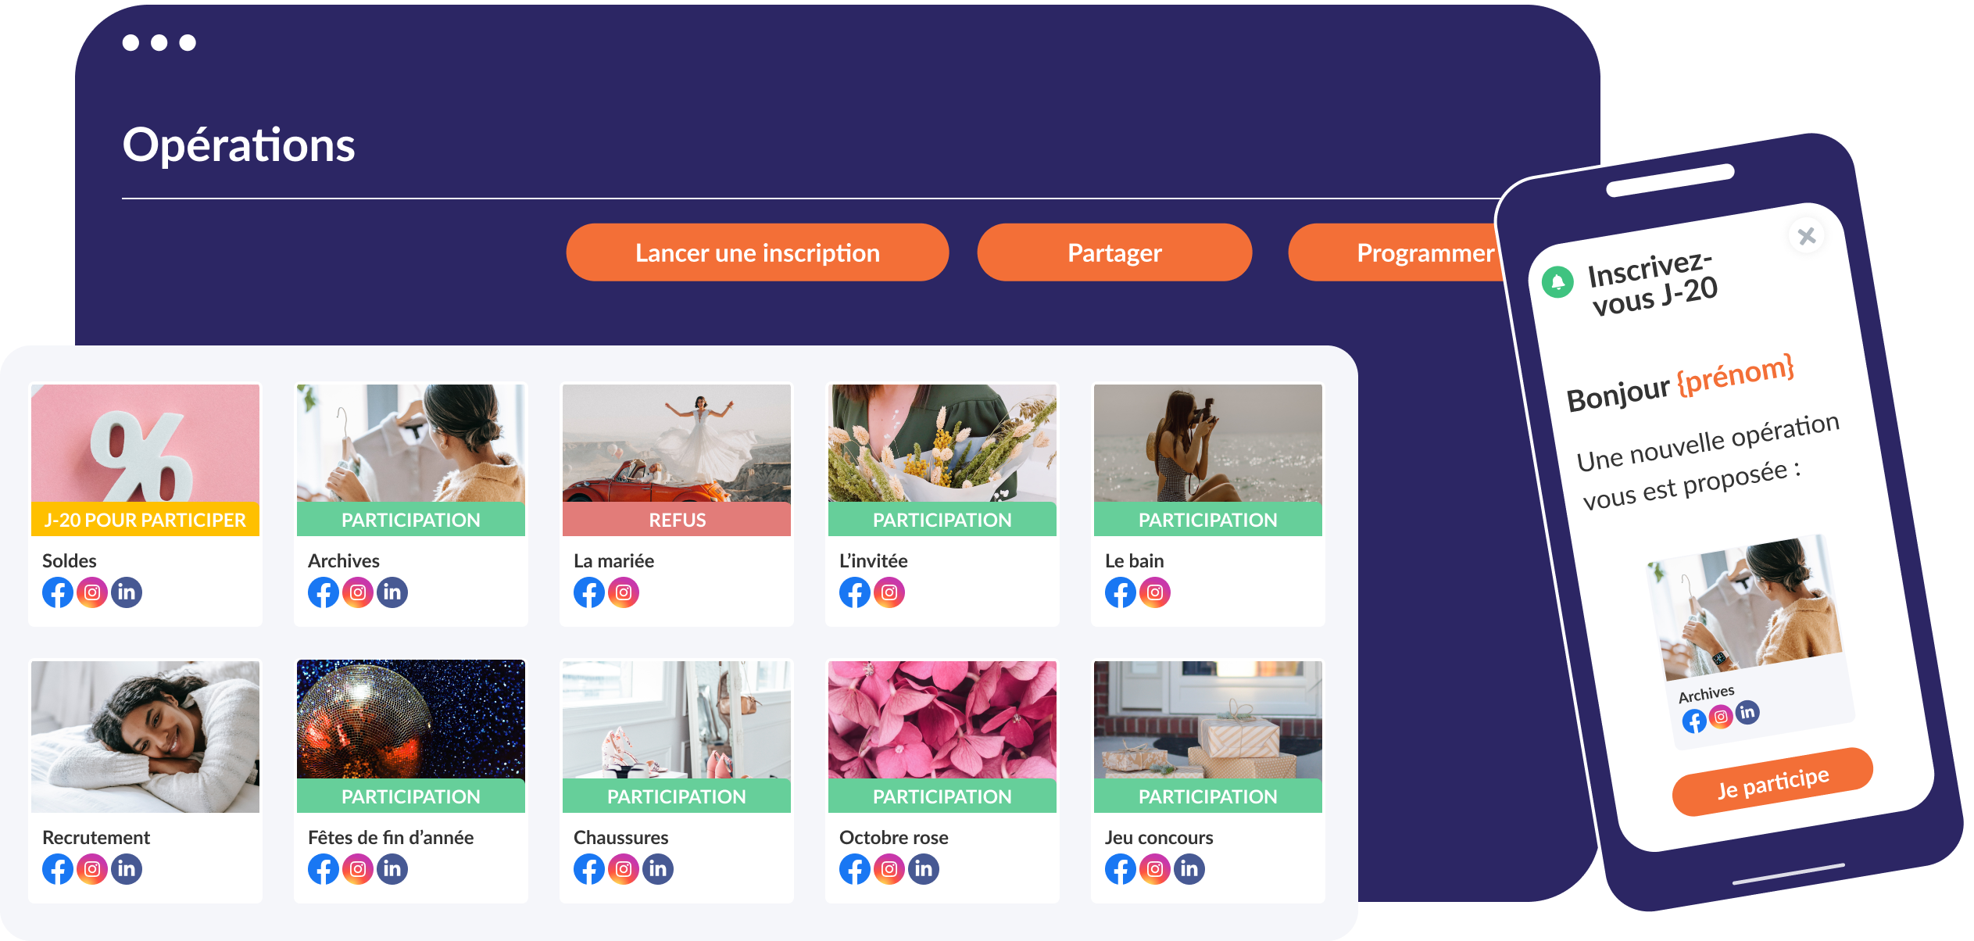Close the phone notification with X
Image resolution: width=1974 pixels, height=941 pixels.
(1806, 236)
